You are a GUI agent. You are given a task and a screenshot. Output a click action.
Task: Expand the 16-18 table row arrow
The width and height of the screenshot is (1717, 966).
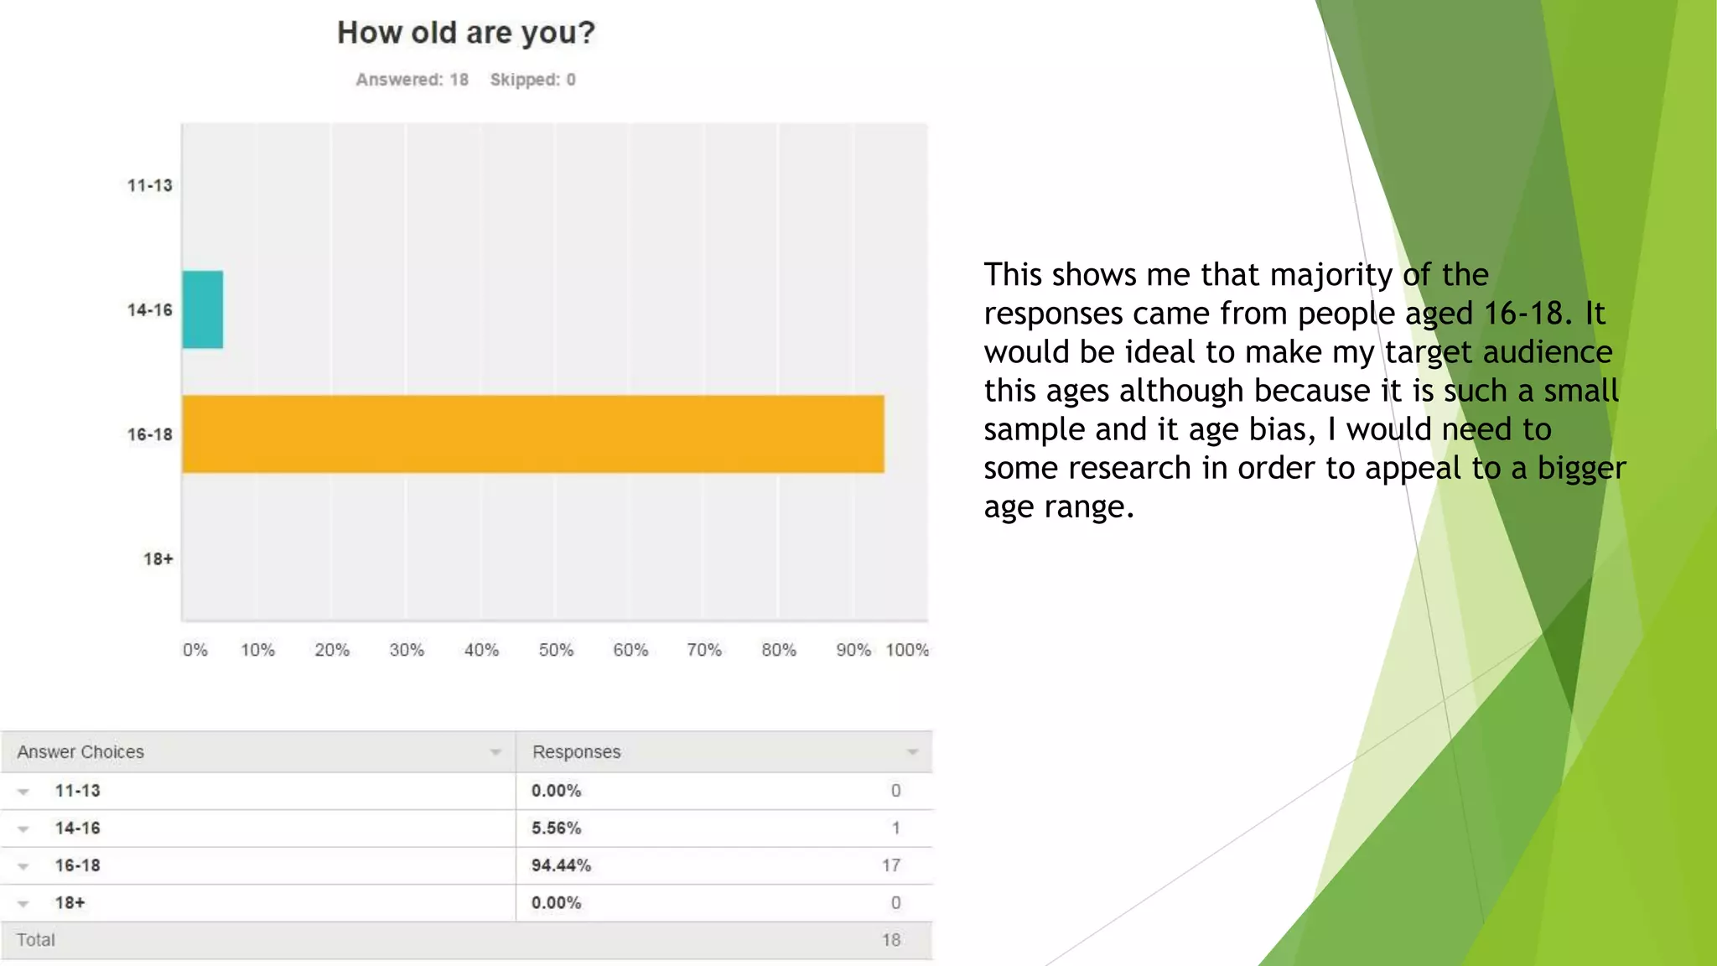pos(23,866)
